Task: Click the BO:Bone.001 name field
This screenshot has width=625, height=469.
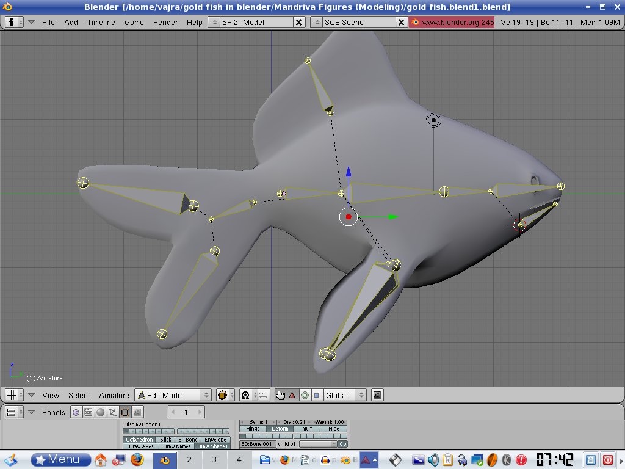Action: coord(256,444)
